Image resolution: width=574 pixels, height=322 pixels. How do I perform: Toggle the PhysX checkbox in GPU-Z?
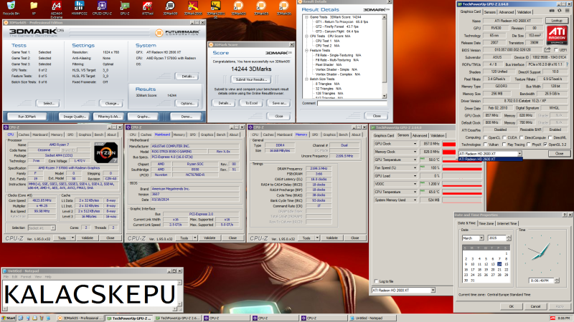[x=529, y=145]
